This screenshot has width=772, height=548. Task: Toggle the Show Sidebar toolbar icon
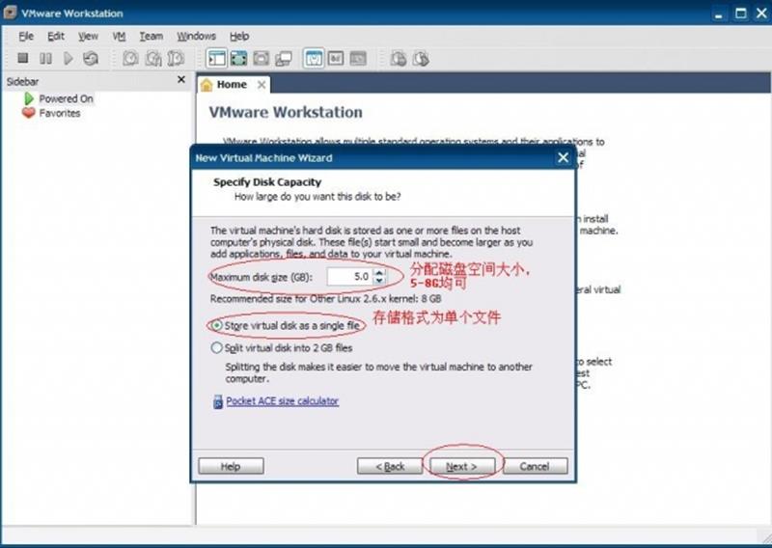216,59
